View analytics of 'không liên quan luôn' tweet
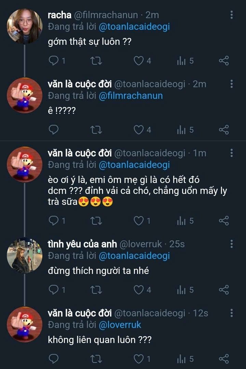The height and width of the screenshot is (369, 246). tap(181, 359)
